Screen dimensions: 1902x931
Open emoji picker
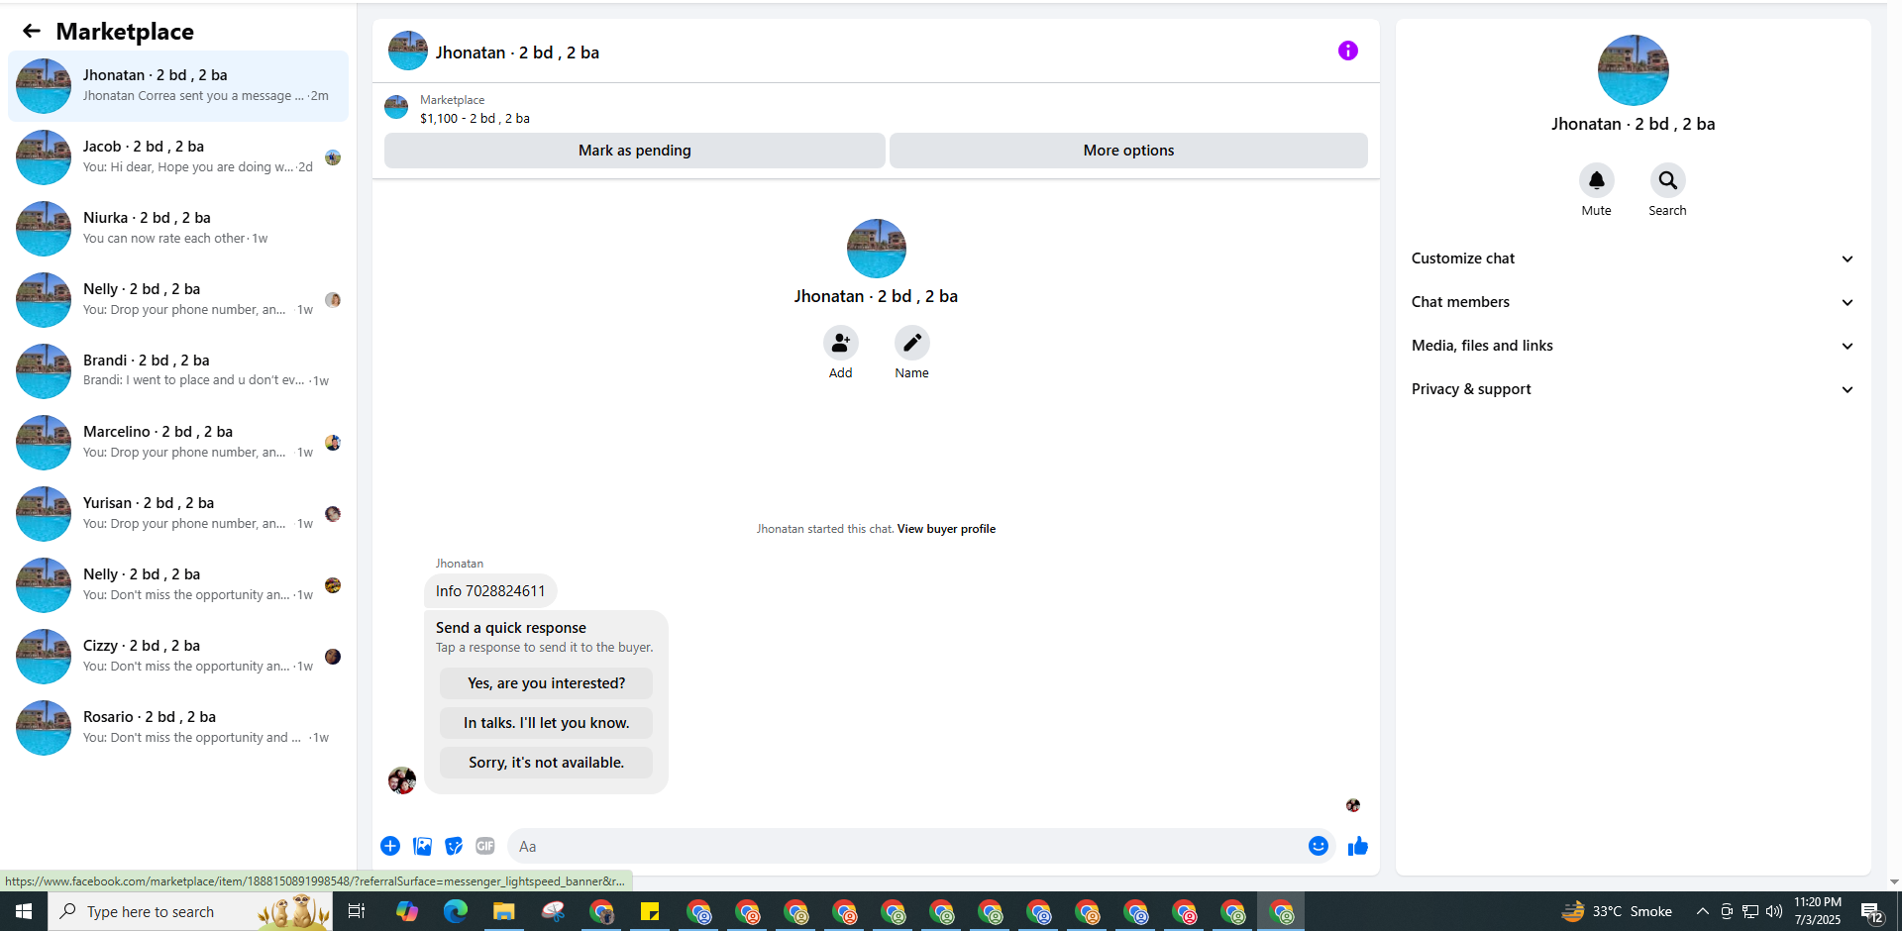tap(1318, 846)
